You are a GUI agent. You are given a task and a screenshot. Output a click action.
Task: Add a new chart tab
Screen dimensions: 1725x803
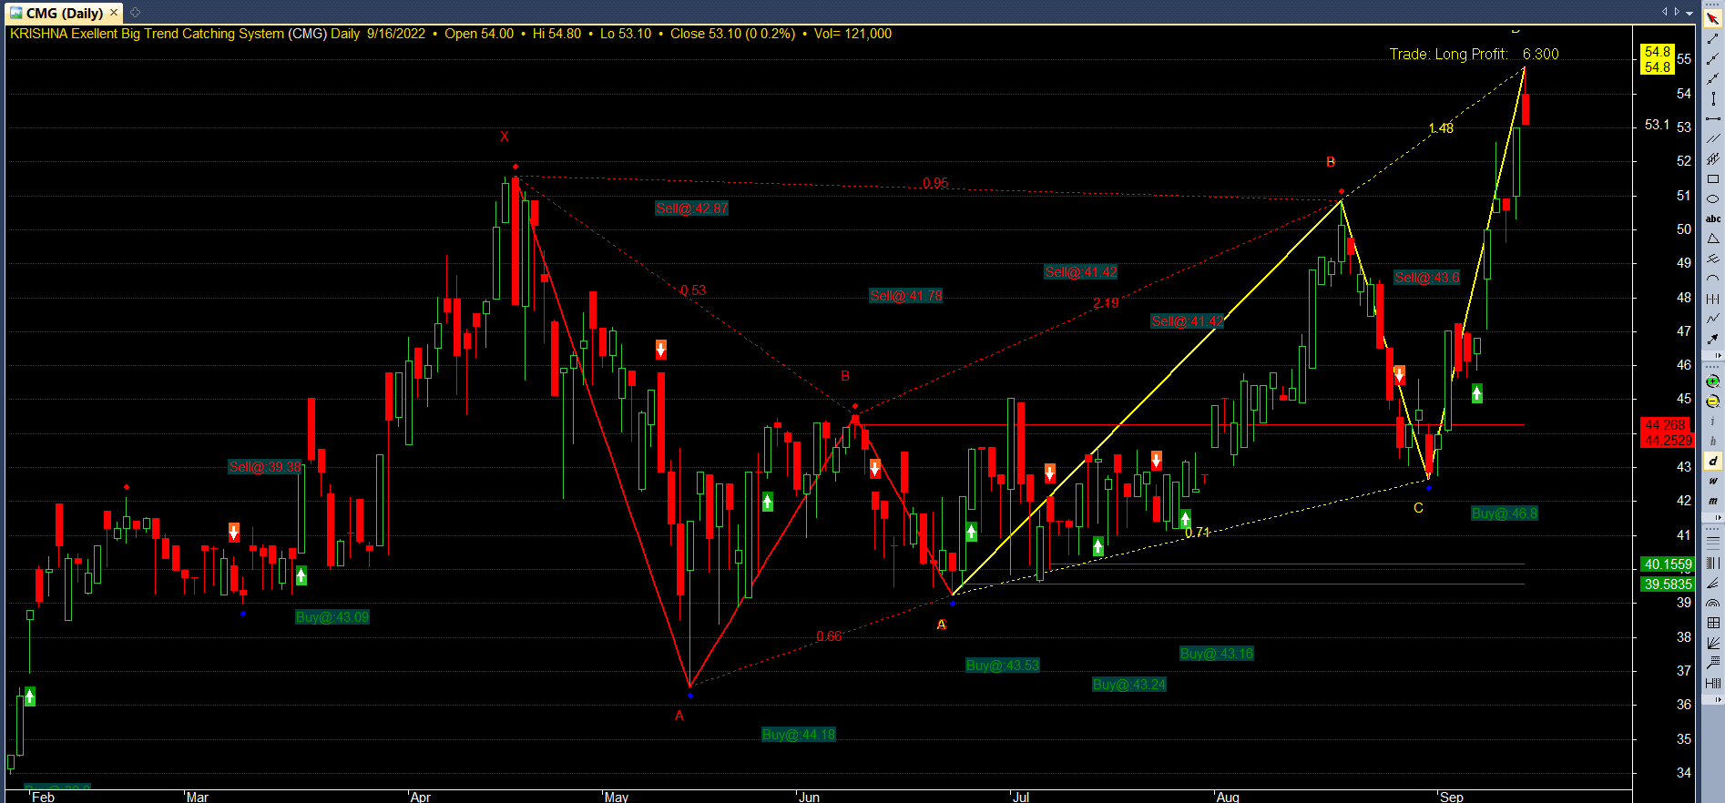coord(135,13)
